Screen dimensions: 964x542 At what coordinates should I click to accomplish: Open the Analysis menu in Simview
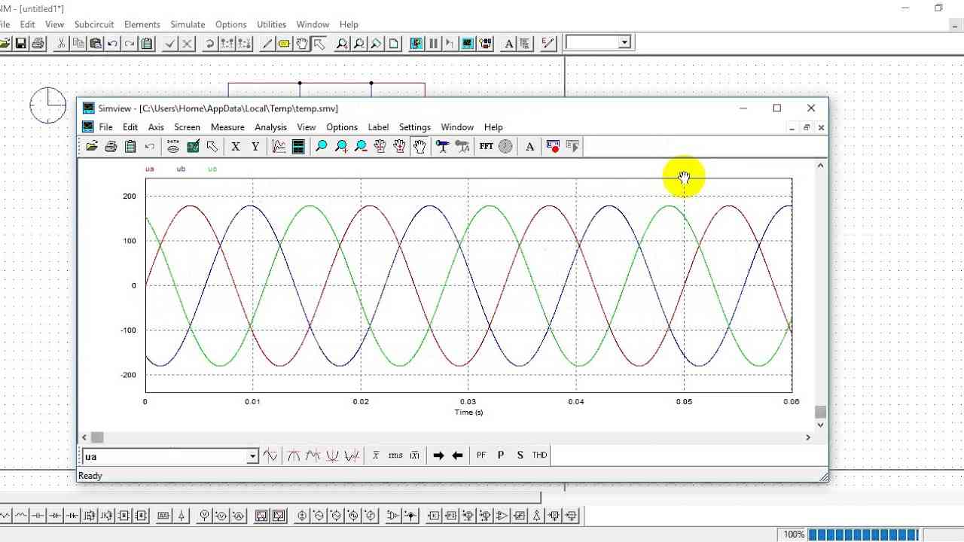[270, 127]
